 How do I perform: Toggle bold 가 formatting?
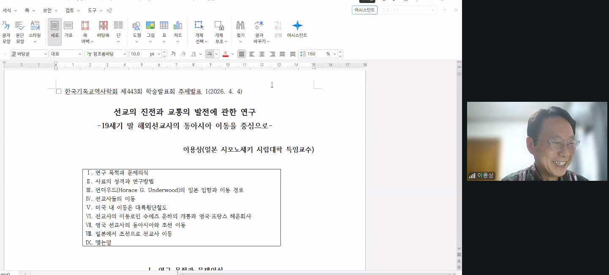[x=173, y=54]
